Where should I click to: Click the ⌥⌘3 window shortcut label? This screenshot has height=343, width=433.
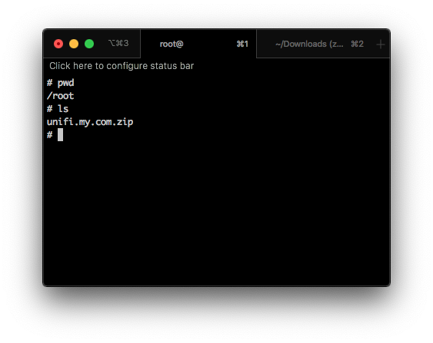tap(118, 43)
